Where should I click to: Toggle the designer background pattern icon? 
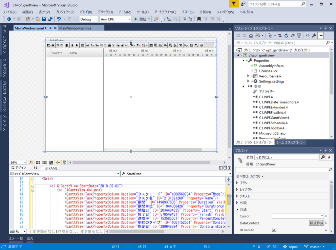coord(51,163)
